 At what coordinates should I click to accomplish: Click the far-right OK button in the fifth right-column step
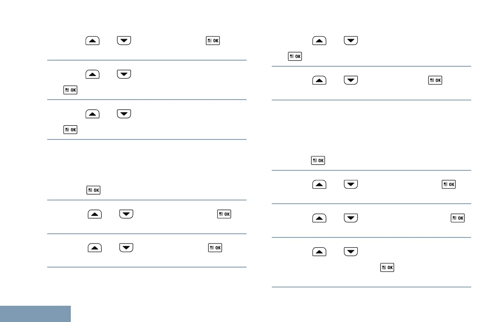pyautogui.click(x=458, y=219)
